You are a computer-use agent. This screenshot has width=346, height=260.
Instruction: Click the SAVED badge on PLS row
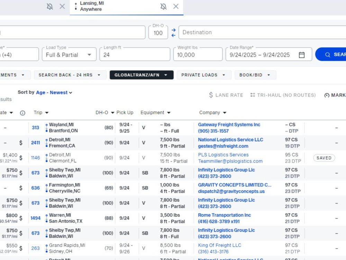(324, 158)
